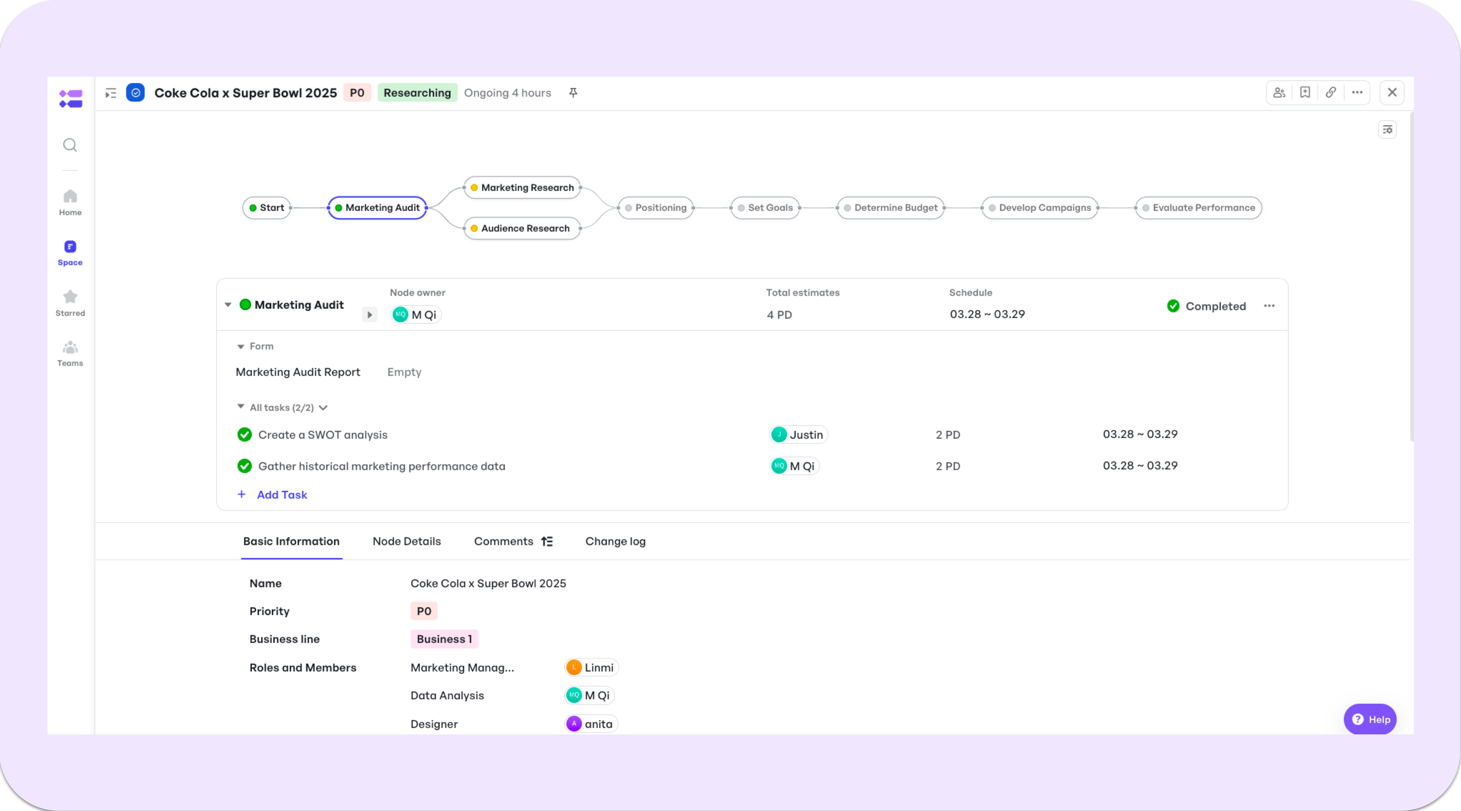The width and height of the screenshot is (1461, 811).
Task: Click node owner M Qi chip
Action: coord(416,315)
